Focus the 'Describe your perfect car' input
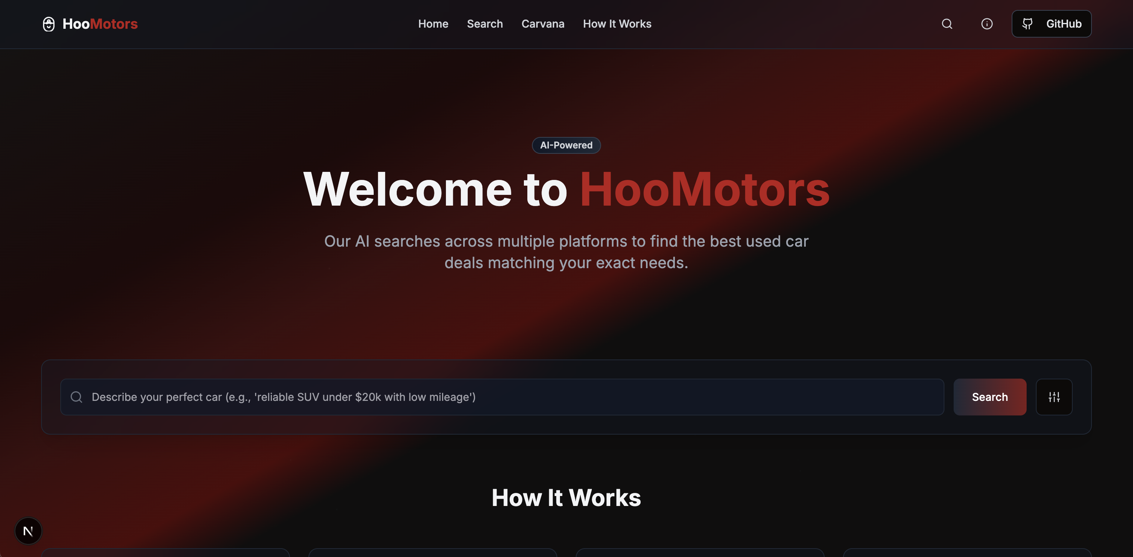 [502, 397]
